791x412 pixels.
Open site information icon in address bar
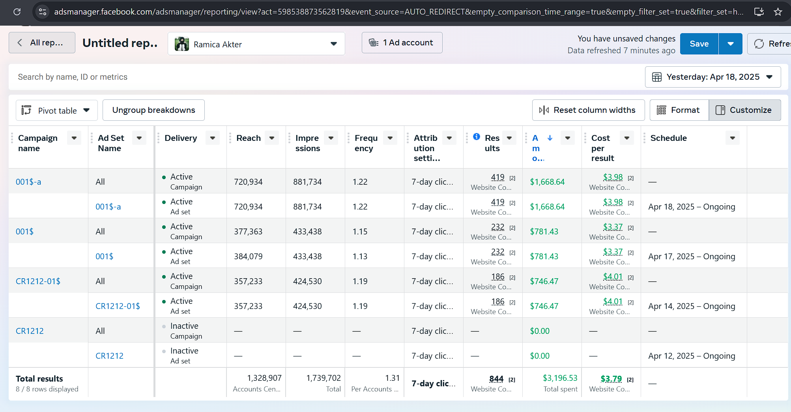(x=43, y=12)
